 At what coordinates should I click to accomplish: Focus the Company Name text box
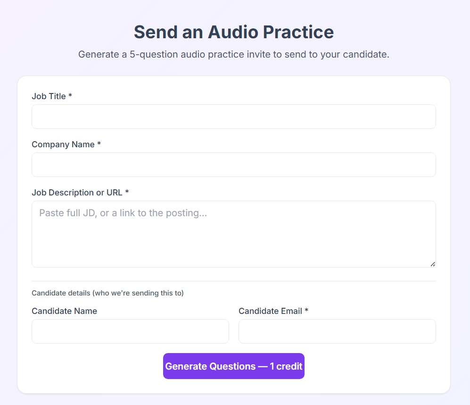pos(233,165)
